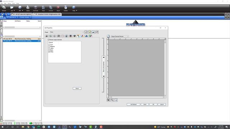Open the fourth Job Properties tab icon

tap(59, 36)
